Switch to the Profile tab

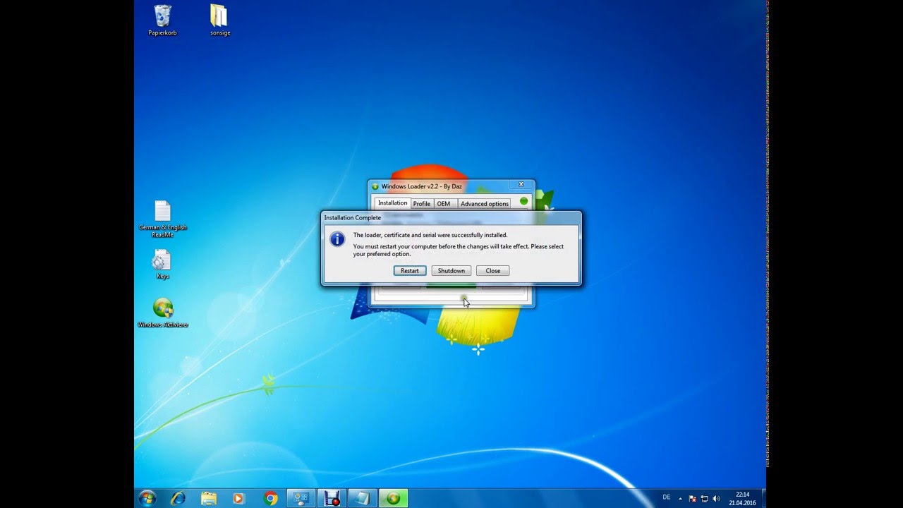(422, 204)
